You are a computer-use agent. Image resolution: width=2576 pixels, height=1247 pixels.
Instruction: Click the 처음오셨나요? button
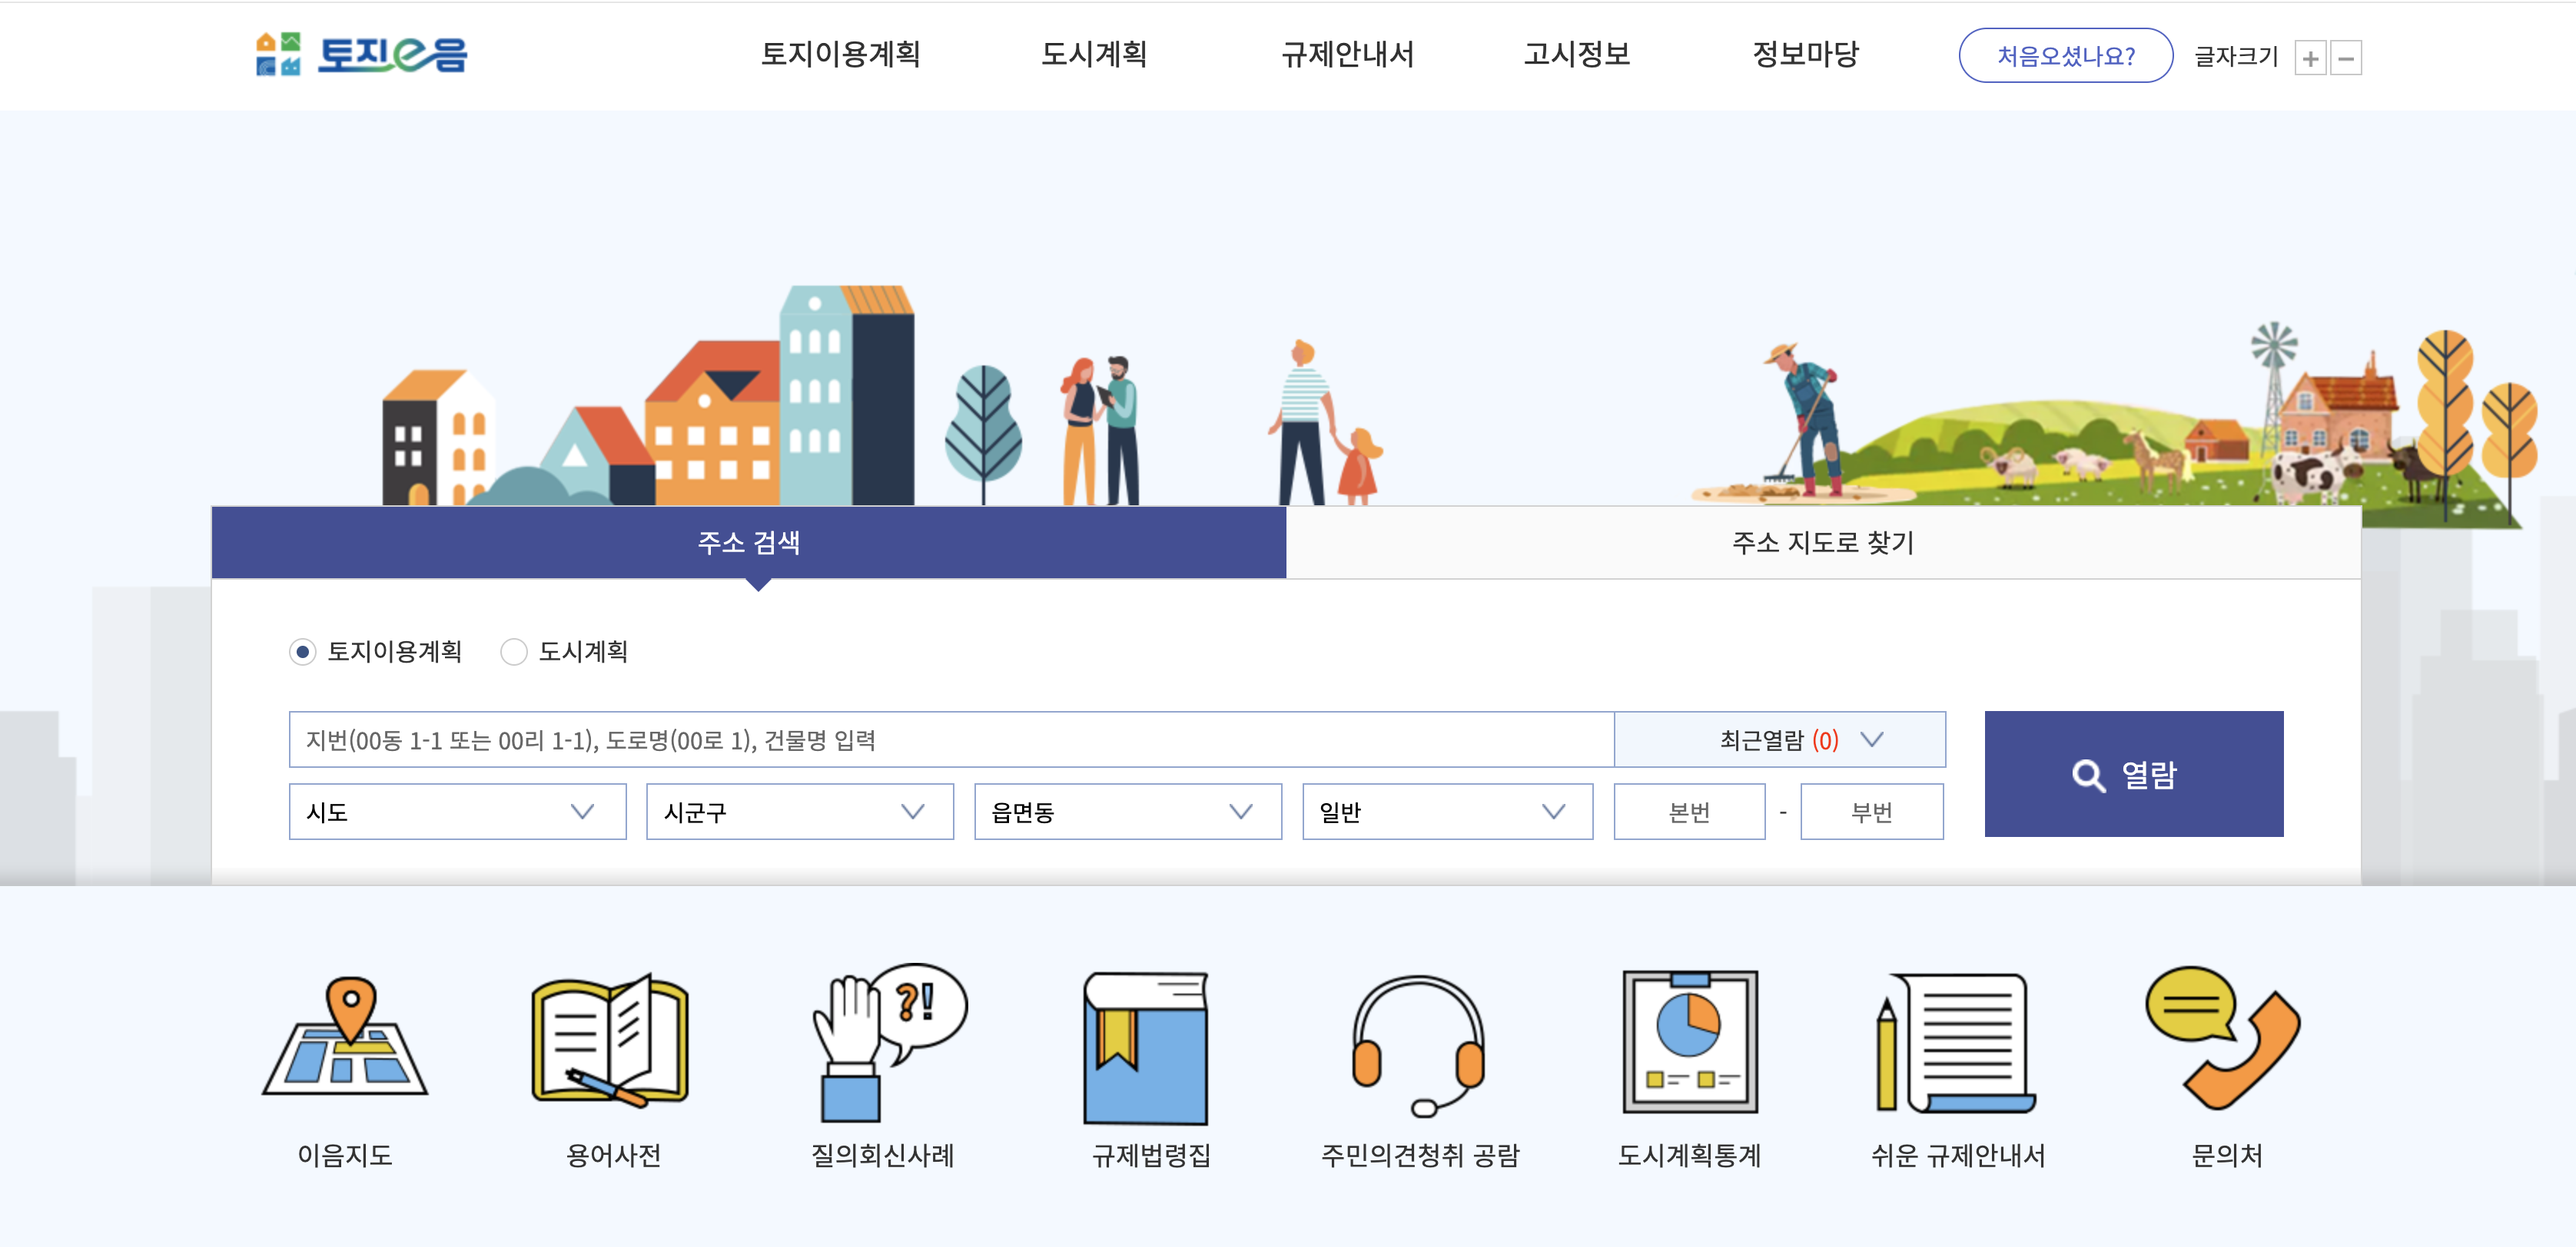2065,56
